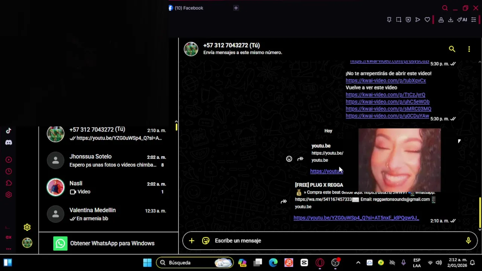
Task: Open the Nasli chat with Video message
Action: [108, 187]
